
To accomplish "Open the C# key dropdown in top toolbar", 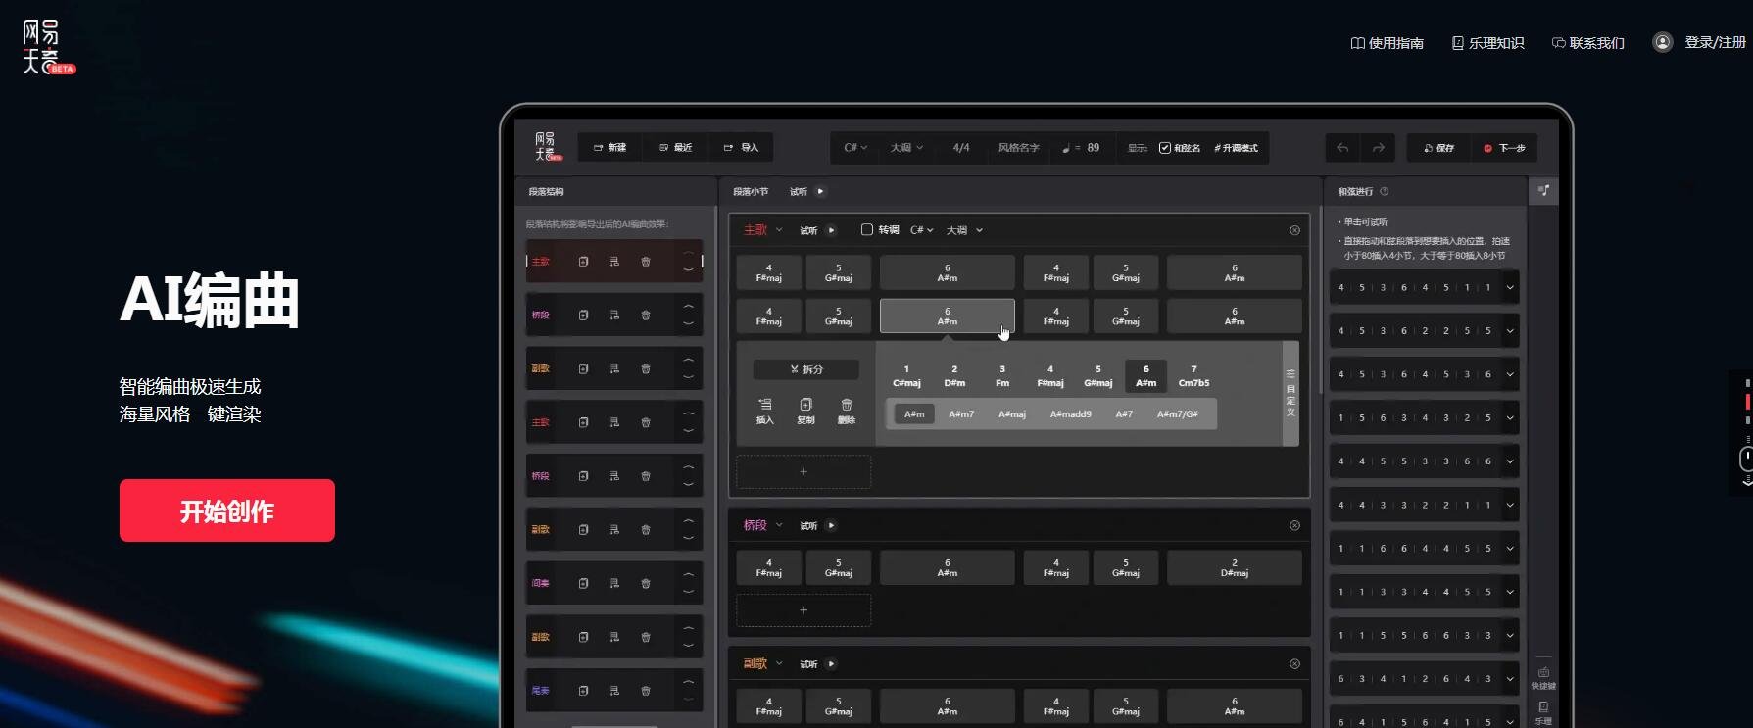I will coord(855,148).
